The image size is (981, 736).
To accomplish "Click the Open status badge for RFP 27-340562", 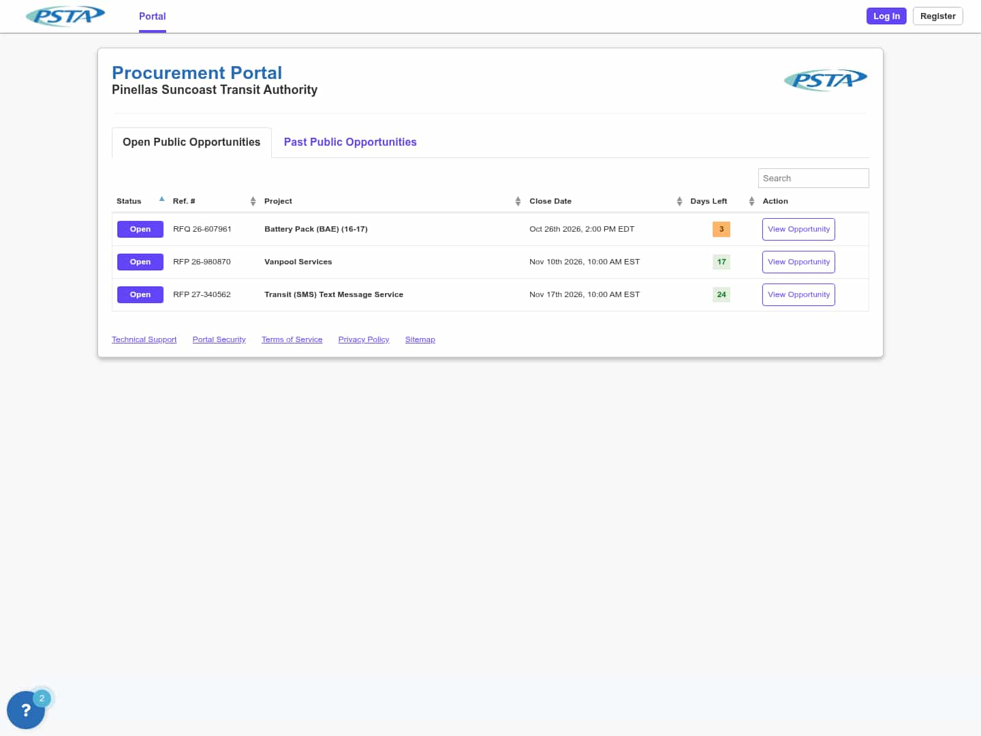I will tap(140, 294).
